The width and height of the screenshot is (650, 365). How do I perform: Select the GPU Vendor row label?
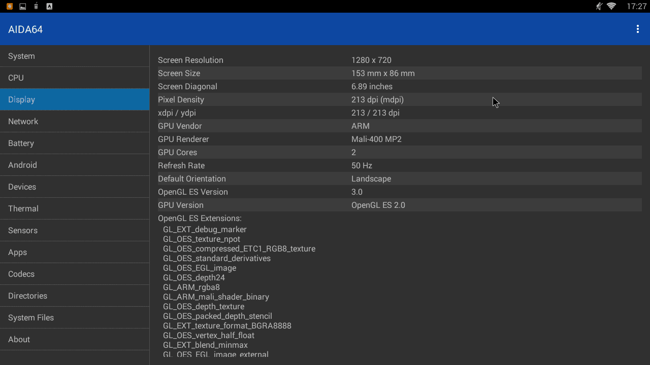[180, 126]
